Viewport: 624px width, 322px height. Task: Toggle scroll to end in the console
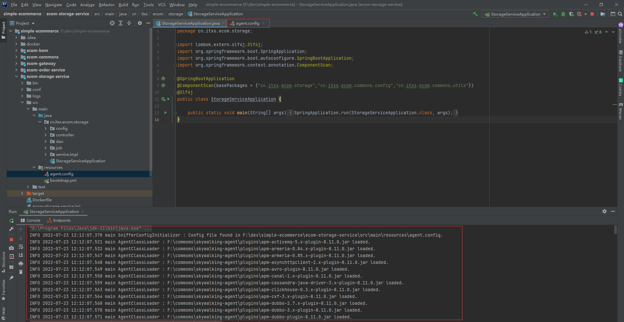pyautogui.click(x=21, y=255)
